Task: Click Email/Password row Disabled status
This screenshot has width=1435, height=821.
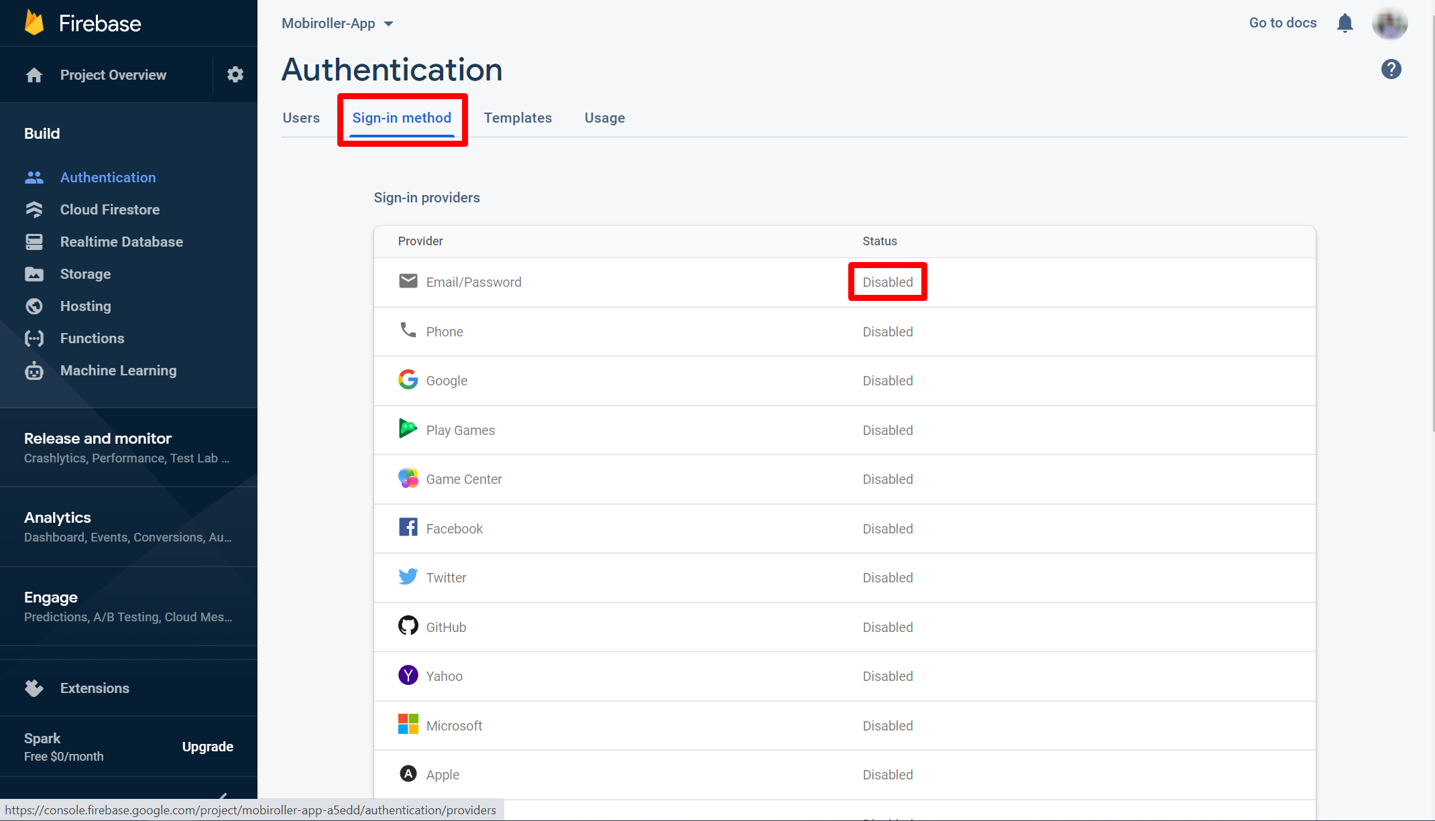Action: 888,282
